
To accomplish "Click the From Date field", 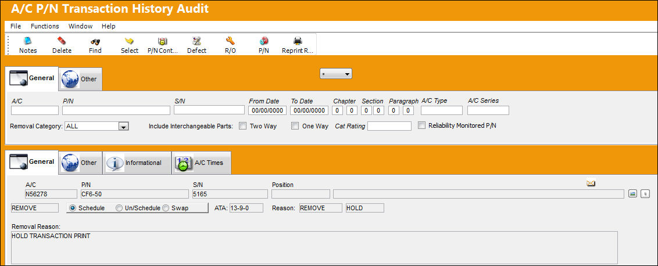I will [x=267, y=110].
